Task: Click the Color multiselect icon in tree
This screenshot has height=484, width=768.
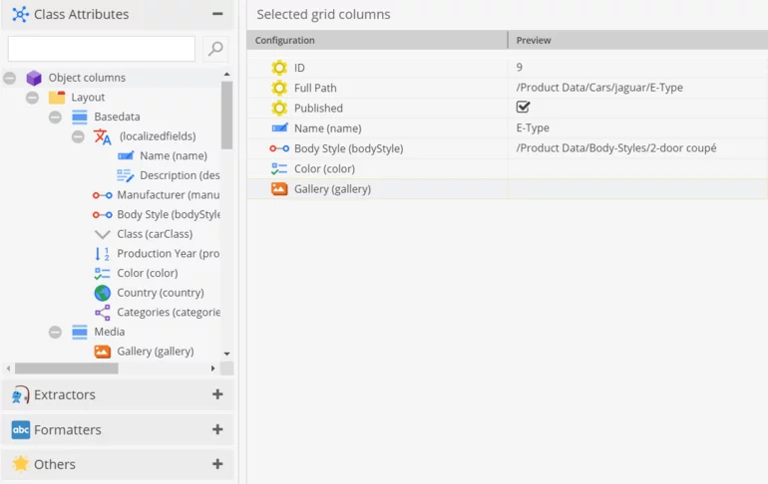Action: point(103,273)
